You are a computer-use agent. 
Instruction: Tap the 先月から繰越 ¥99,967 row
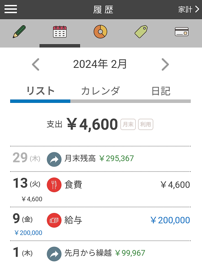point(100,253)
